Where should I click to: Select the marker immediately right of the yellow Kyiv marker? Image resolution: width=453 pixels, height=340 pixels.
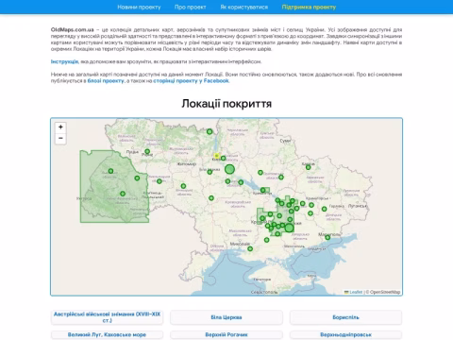tap(223, 158)
